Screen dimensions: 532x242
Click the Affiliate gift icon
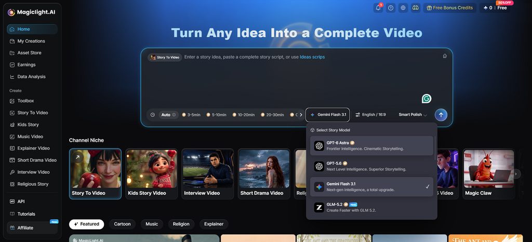coord(12,228)
